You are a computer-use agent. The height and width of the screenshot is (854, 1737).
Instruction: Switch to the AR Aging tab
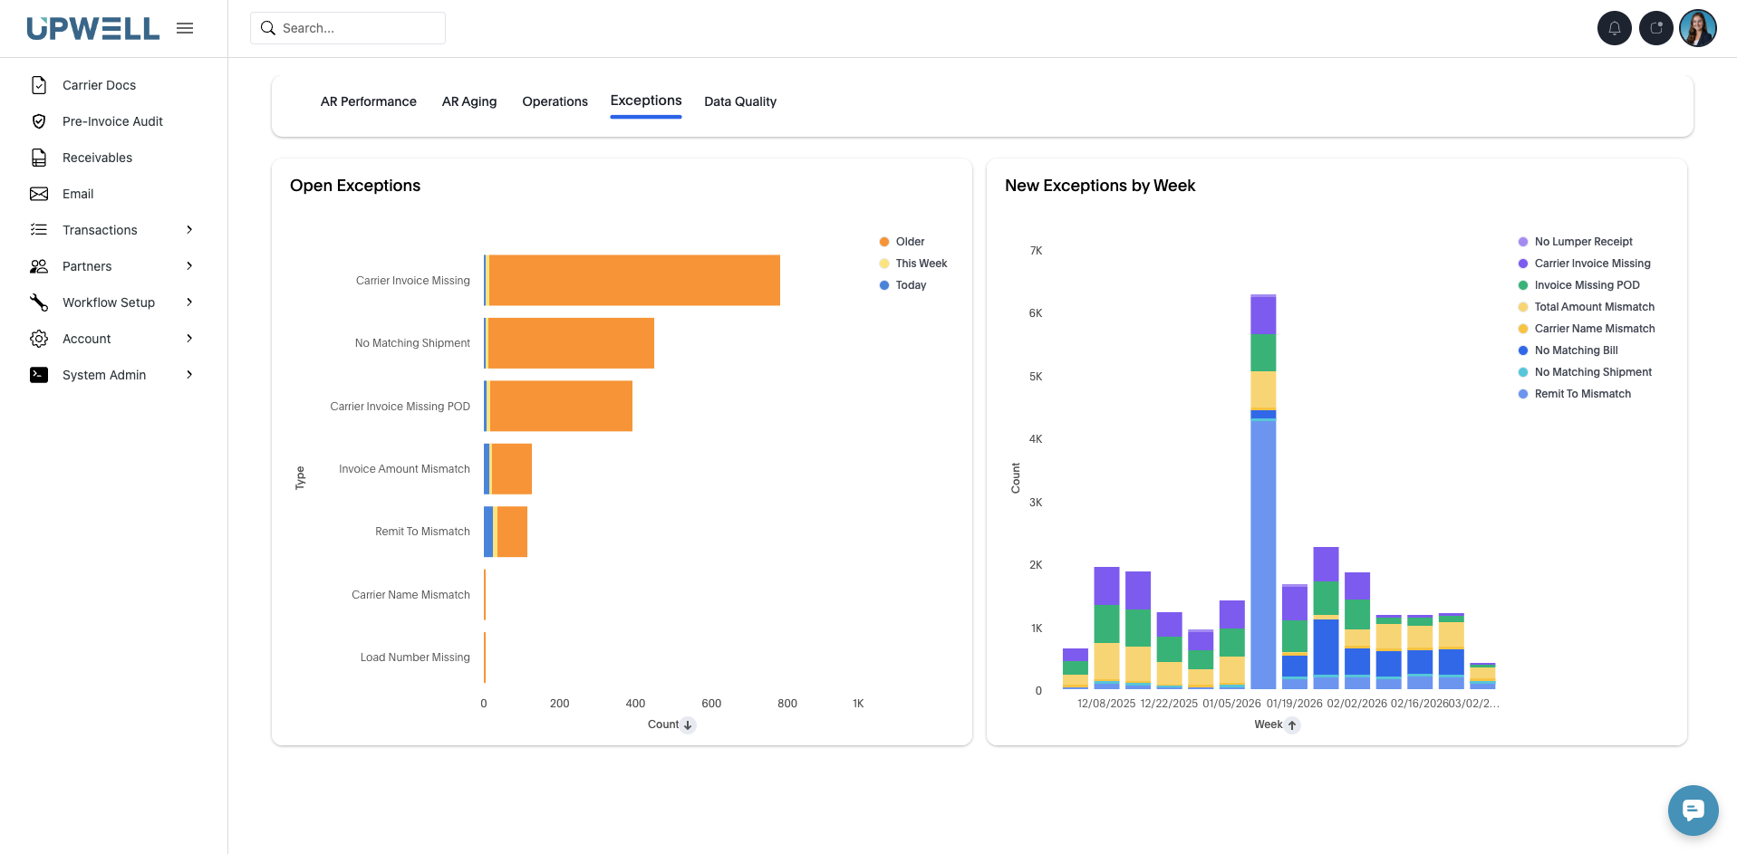tap(468, 101)
